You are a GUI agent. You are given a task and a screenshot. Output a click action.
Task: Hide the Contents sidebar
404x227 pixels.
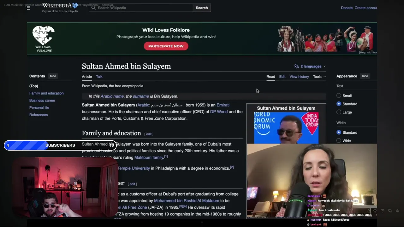(x=53, y=76)
